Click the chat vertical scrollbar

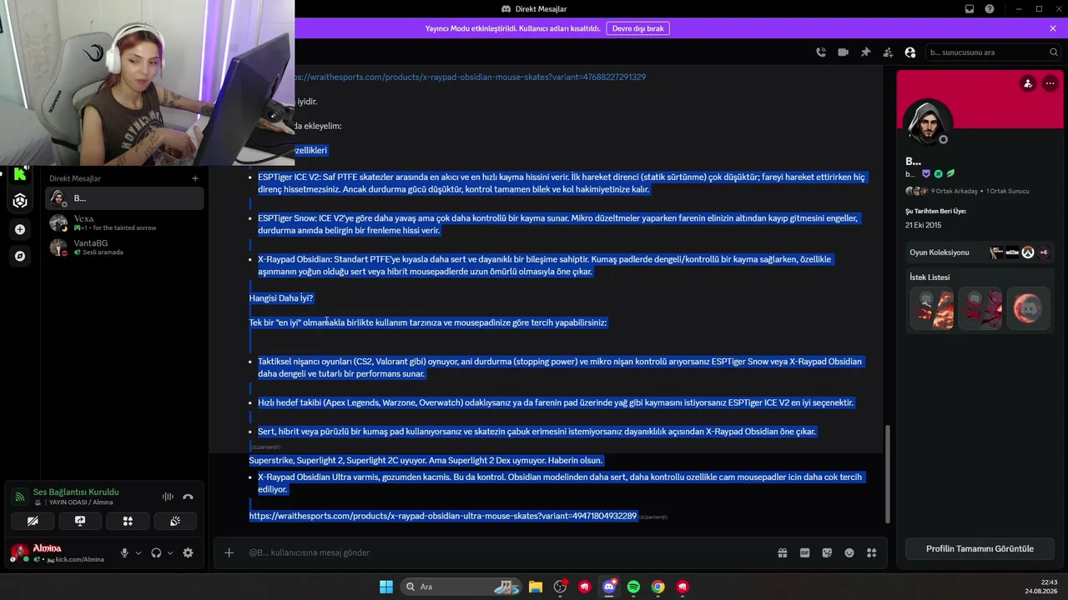point(887,473)
